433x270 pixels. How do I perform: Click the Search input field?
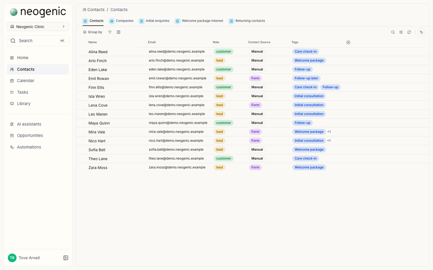[38, 41]
